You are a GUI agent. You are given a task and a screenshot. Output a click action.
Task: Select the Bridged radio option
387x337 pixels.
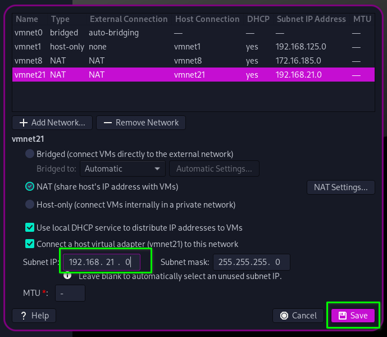[x=30, y=154]
